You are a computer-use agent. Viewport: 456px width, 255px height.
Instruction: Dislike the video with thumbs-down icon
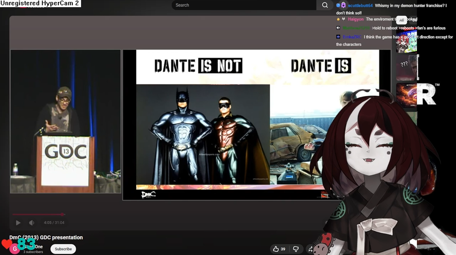point(296,249)
